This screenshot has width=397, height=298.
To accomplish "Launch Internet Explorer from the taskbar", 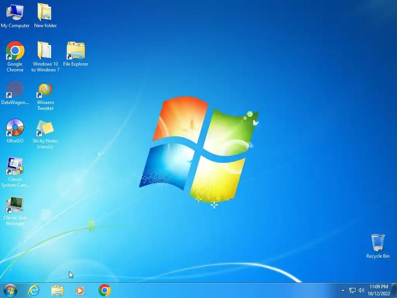I will (x=34, y=290).
